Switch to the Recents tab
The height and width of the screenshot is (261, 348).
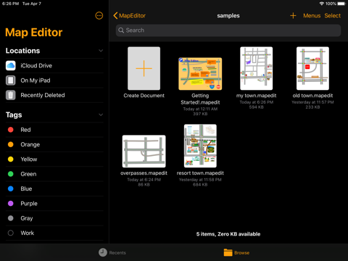[x=112, y=252]
